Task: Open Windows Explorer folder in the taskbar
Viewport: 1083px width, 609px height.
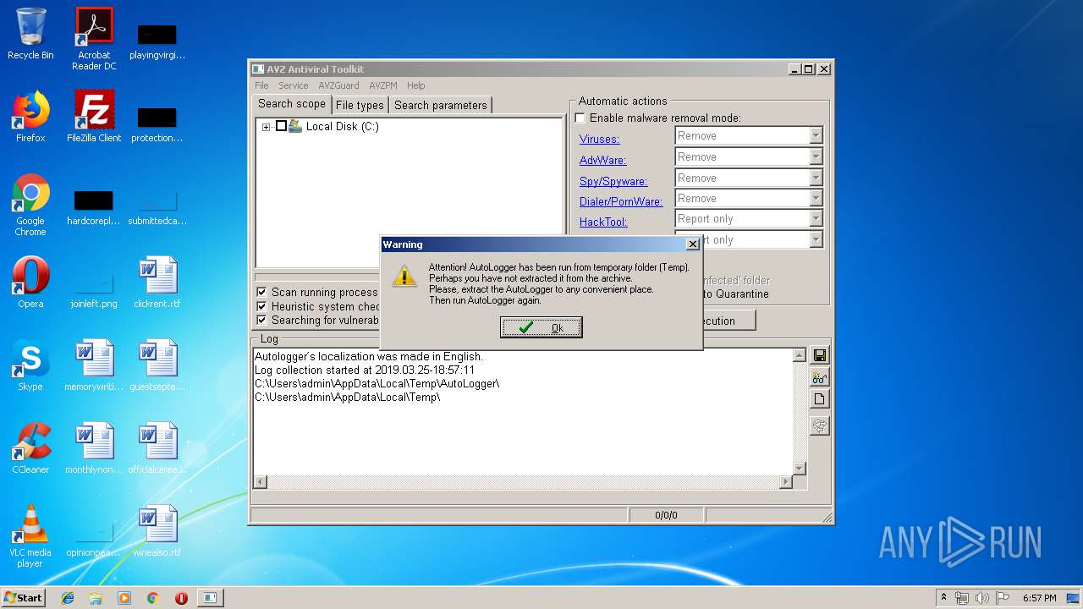Action: tap(96, 598)
